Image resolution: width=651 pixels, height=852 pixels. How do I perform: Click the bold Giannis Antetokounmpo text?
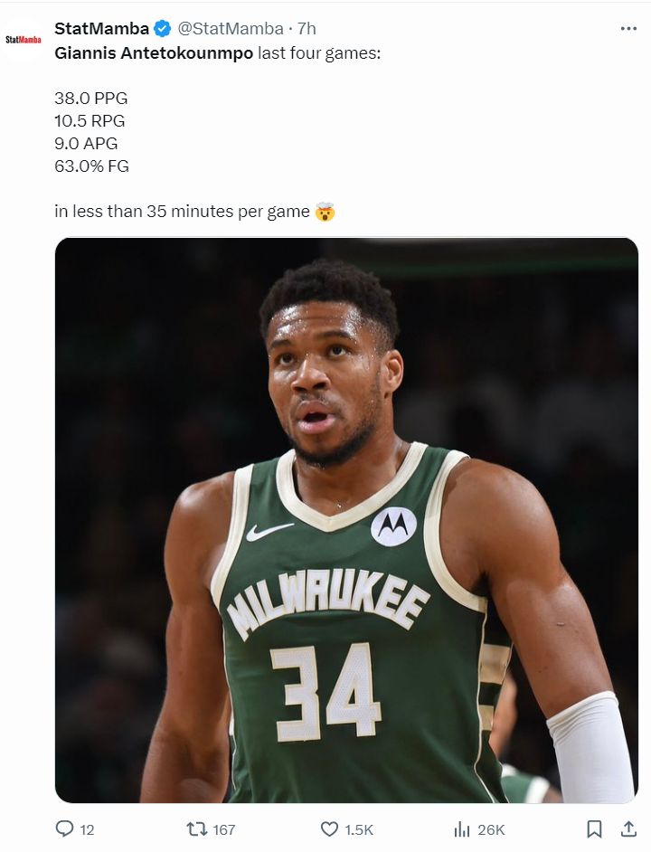click(154, 52)
